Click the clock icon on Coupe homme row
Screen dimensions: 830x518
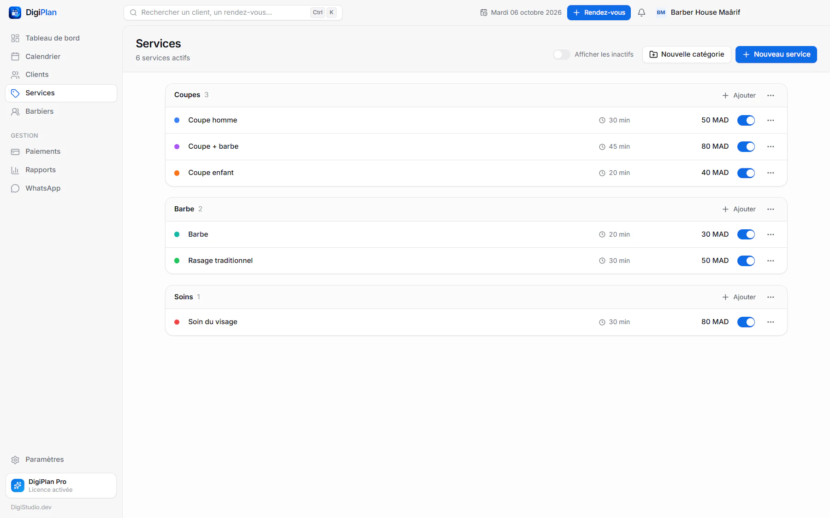point(602,120)
